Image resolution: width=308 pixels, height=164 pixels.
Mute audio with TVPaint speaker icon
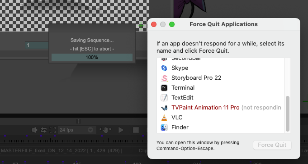34,130
